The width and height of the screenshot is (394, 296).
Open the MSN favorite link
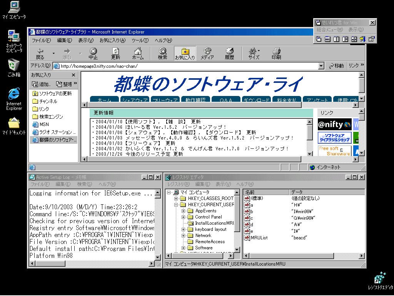click(x=40, y=124)
